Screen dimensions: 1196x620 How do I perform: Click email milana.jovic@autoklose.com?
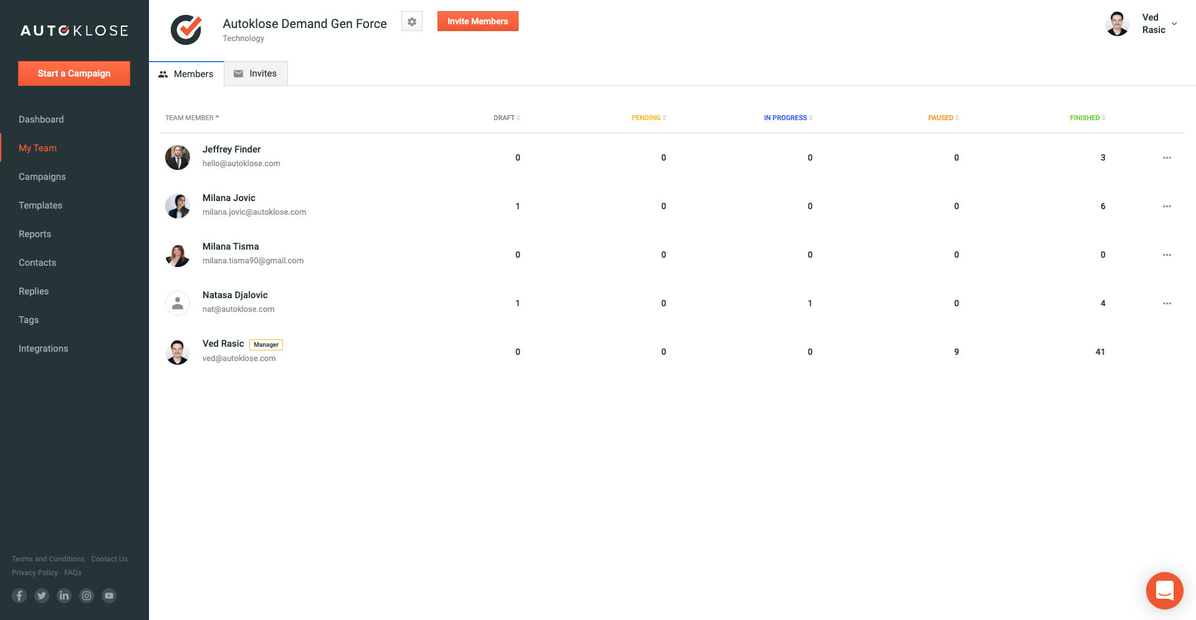254,212
